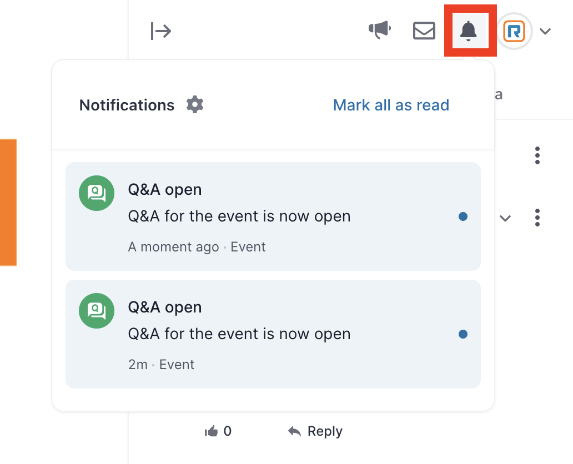Click unread dot on the 2m notification
Viewport: 573px width, 464px height.
pos(463,334)
